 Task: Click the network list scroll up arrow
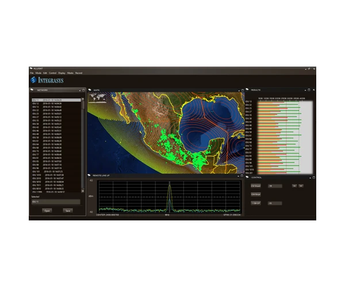(x=83, y=99)
